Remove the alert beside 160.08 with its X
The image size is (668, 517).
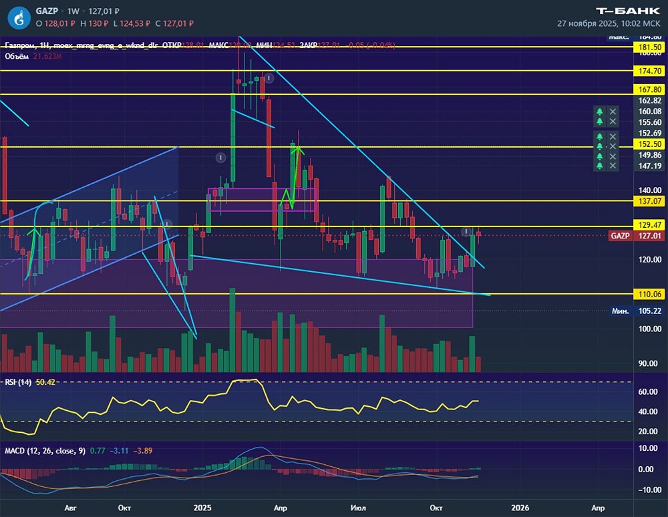pyautogui.click(x=613, y=112)
